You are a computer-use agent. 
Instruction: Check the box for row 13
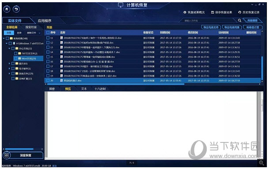pyautogui.click(x=48, y=47)
